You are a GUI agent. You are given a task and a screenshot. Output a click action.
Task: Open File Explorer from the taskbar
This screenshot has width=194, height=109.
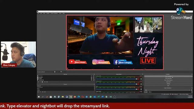(x=63, y=97)
